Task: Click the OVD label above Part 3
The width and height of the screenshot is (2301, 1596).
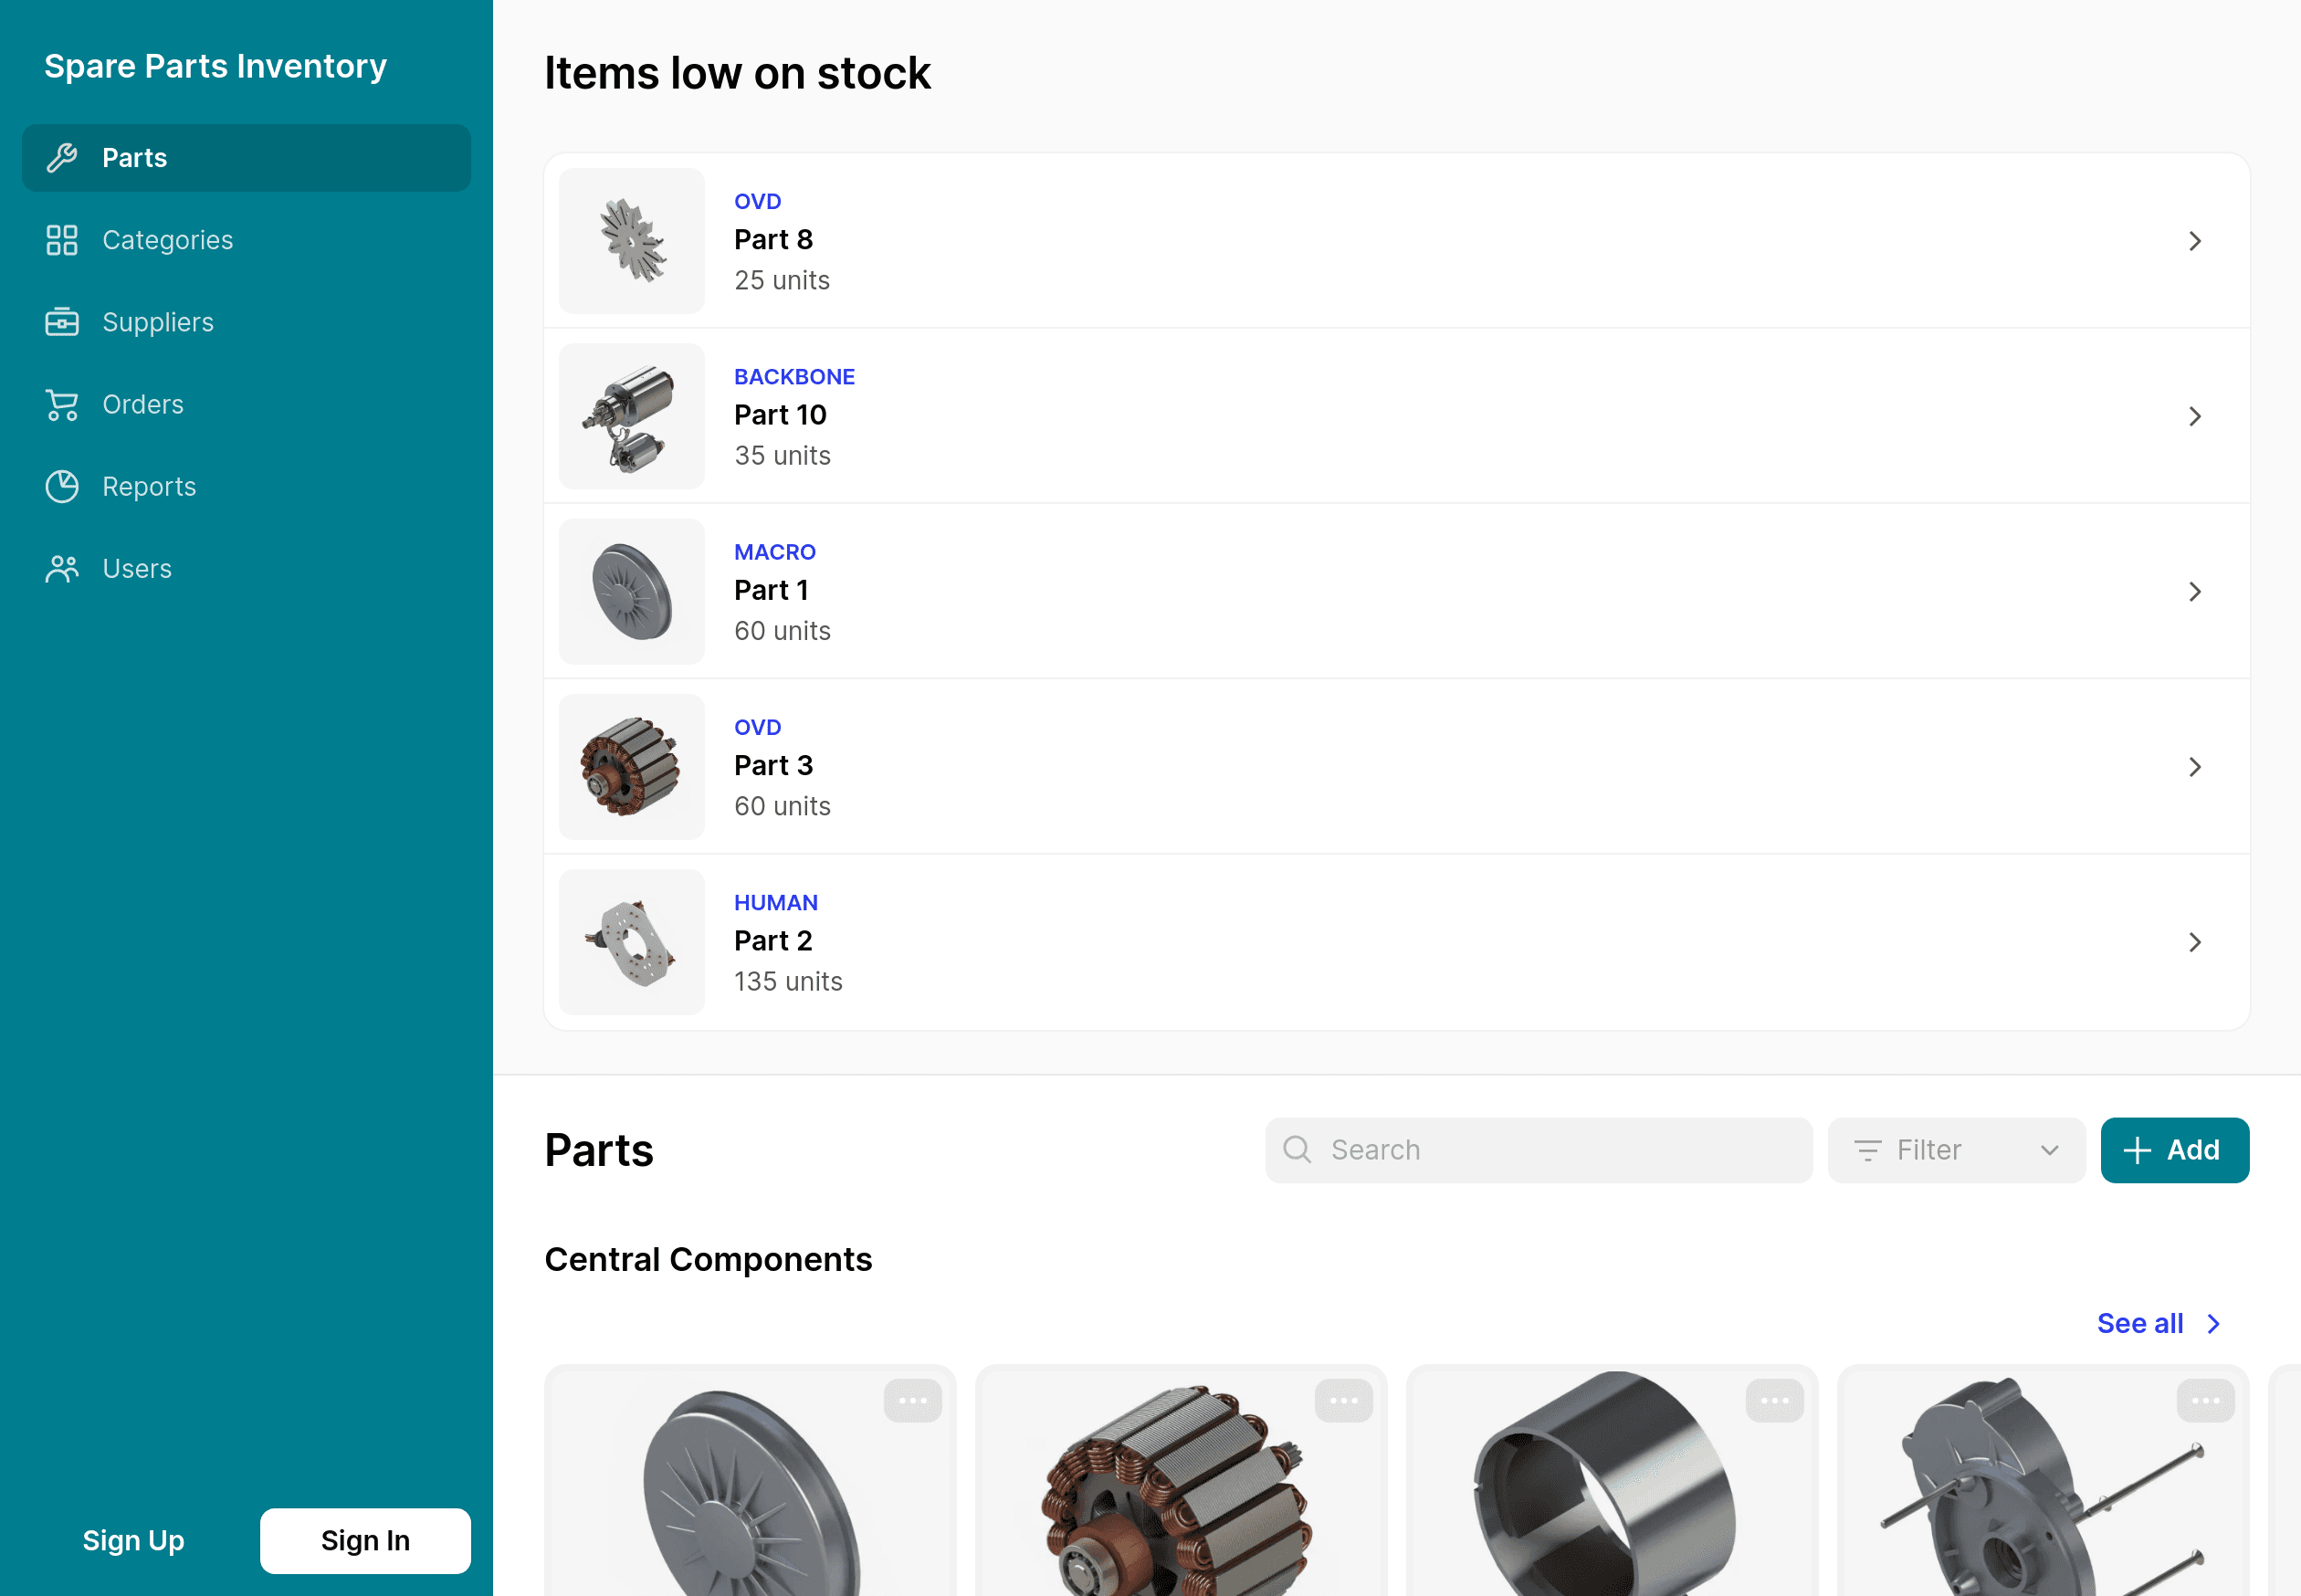Action: click(x=757, y=727)
